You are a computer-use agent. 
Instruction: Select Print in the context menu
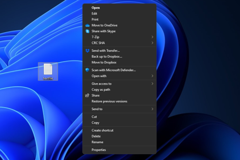pyautogui.click(x=119, y=19)
